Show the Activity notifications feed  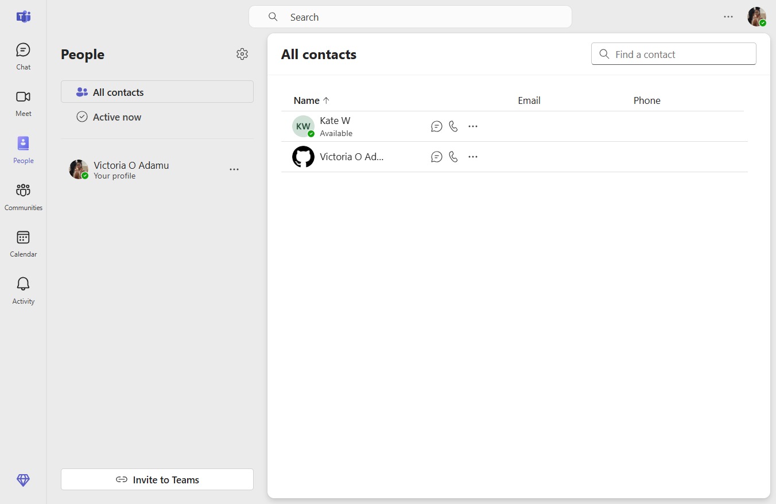23,290
